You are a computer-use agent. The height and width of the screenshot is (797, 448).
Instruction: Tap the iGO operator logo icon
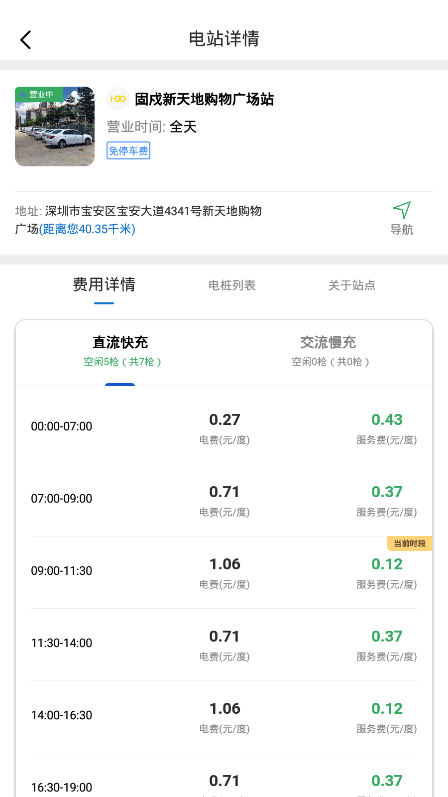(x=118, y=99)
